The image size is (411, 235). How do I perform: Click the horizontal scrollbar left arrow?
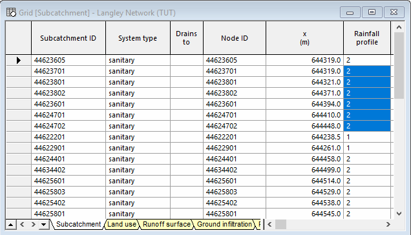pos(269,224)
